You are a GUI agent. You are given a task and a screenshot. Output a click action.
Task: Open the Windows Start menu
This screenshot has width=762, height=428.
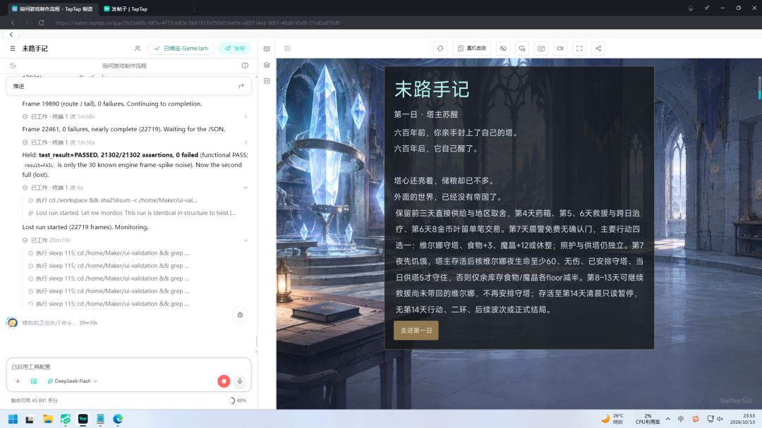coord(13,420)
